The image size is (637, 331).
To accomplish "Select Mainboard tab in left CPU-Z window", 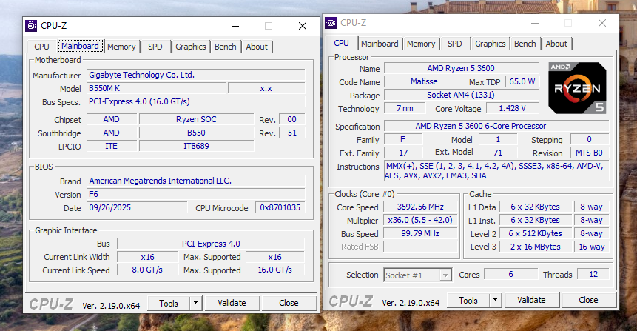I will pos(81,46).
